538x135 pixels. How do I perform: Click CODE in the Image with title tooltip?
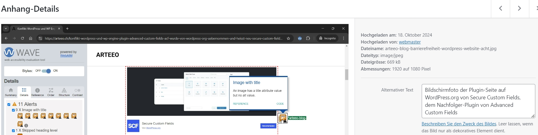click(280, 104)
